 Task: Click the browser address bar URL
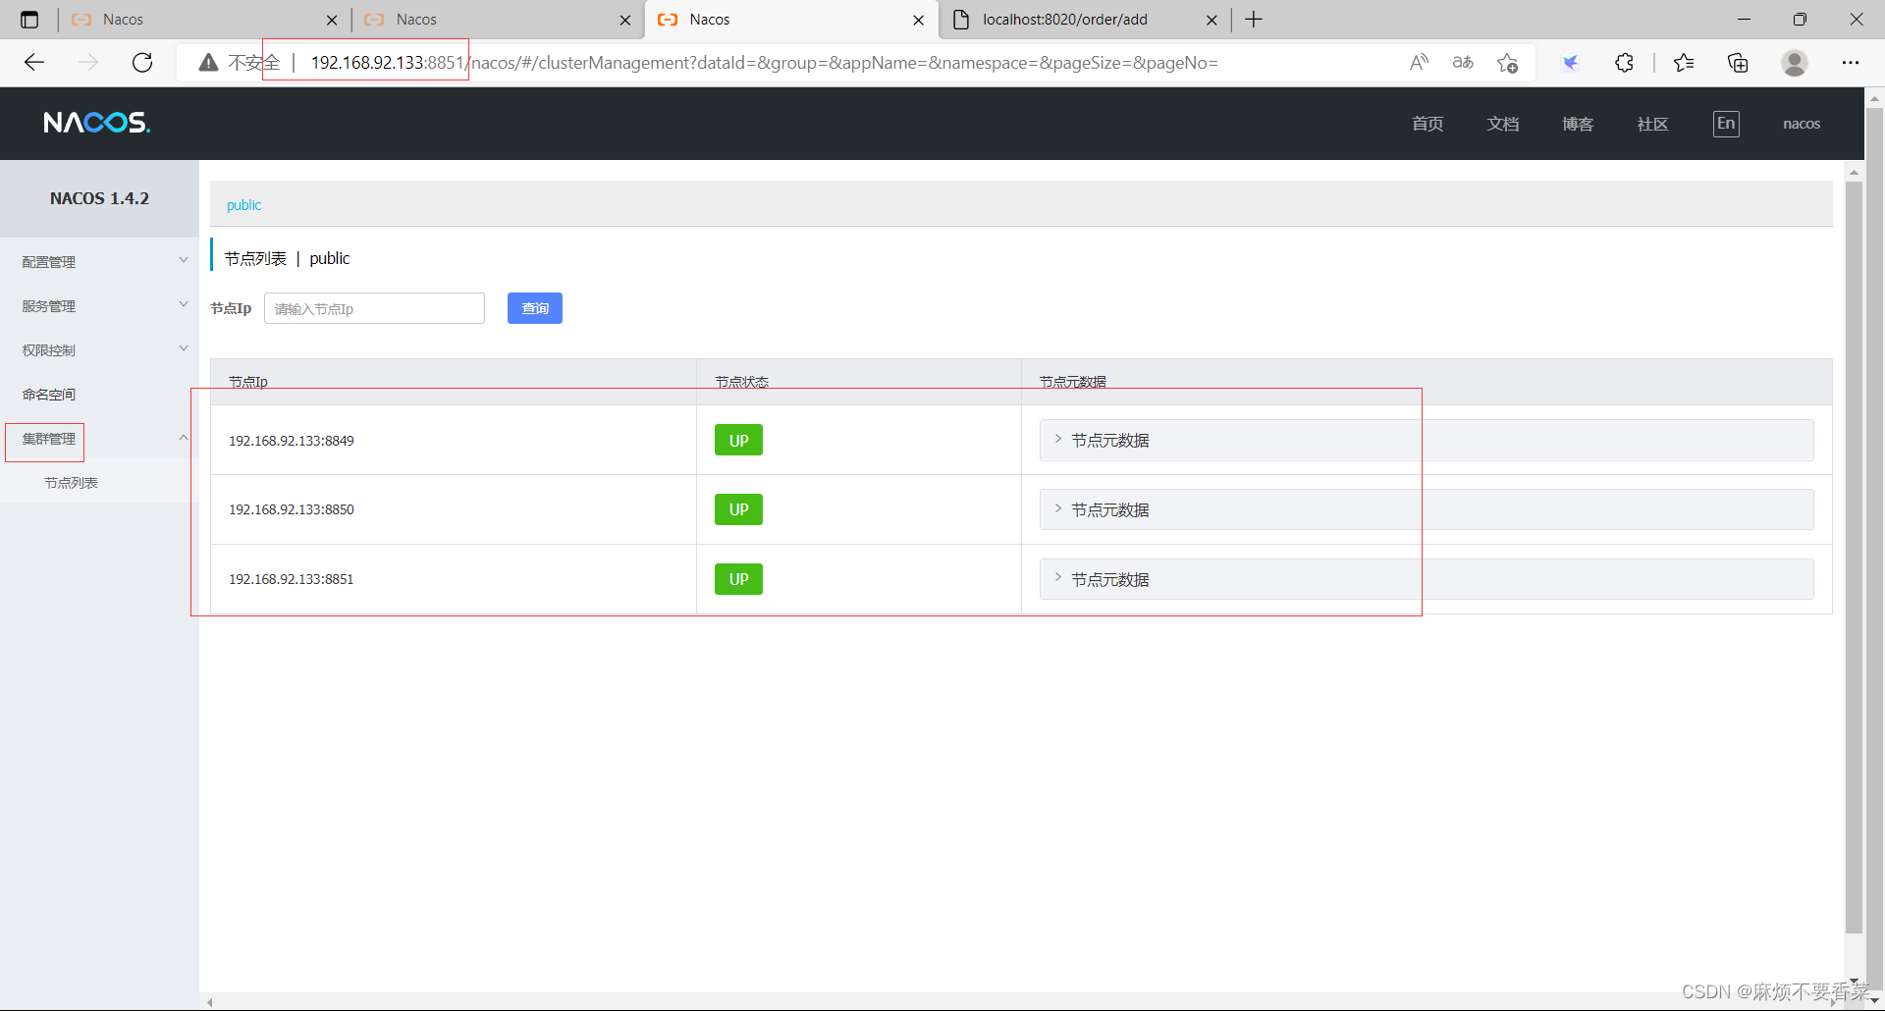click(764, 63)
